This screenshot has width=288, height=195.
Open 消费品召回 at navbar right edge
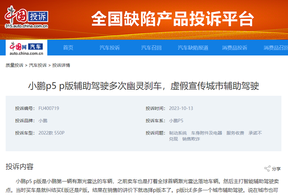(275, 48)
